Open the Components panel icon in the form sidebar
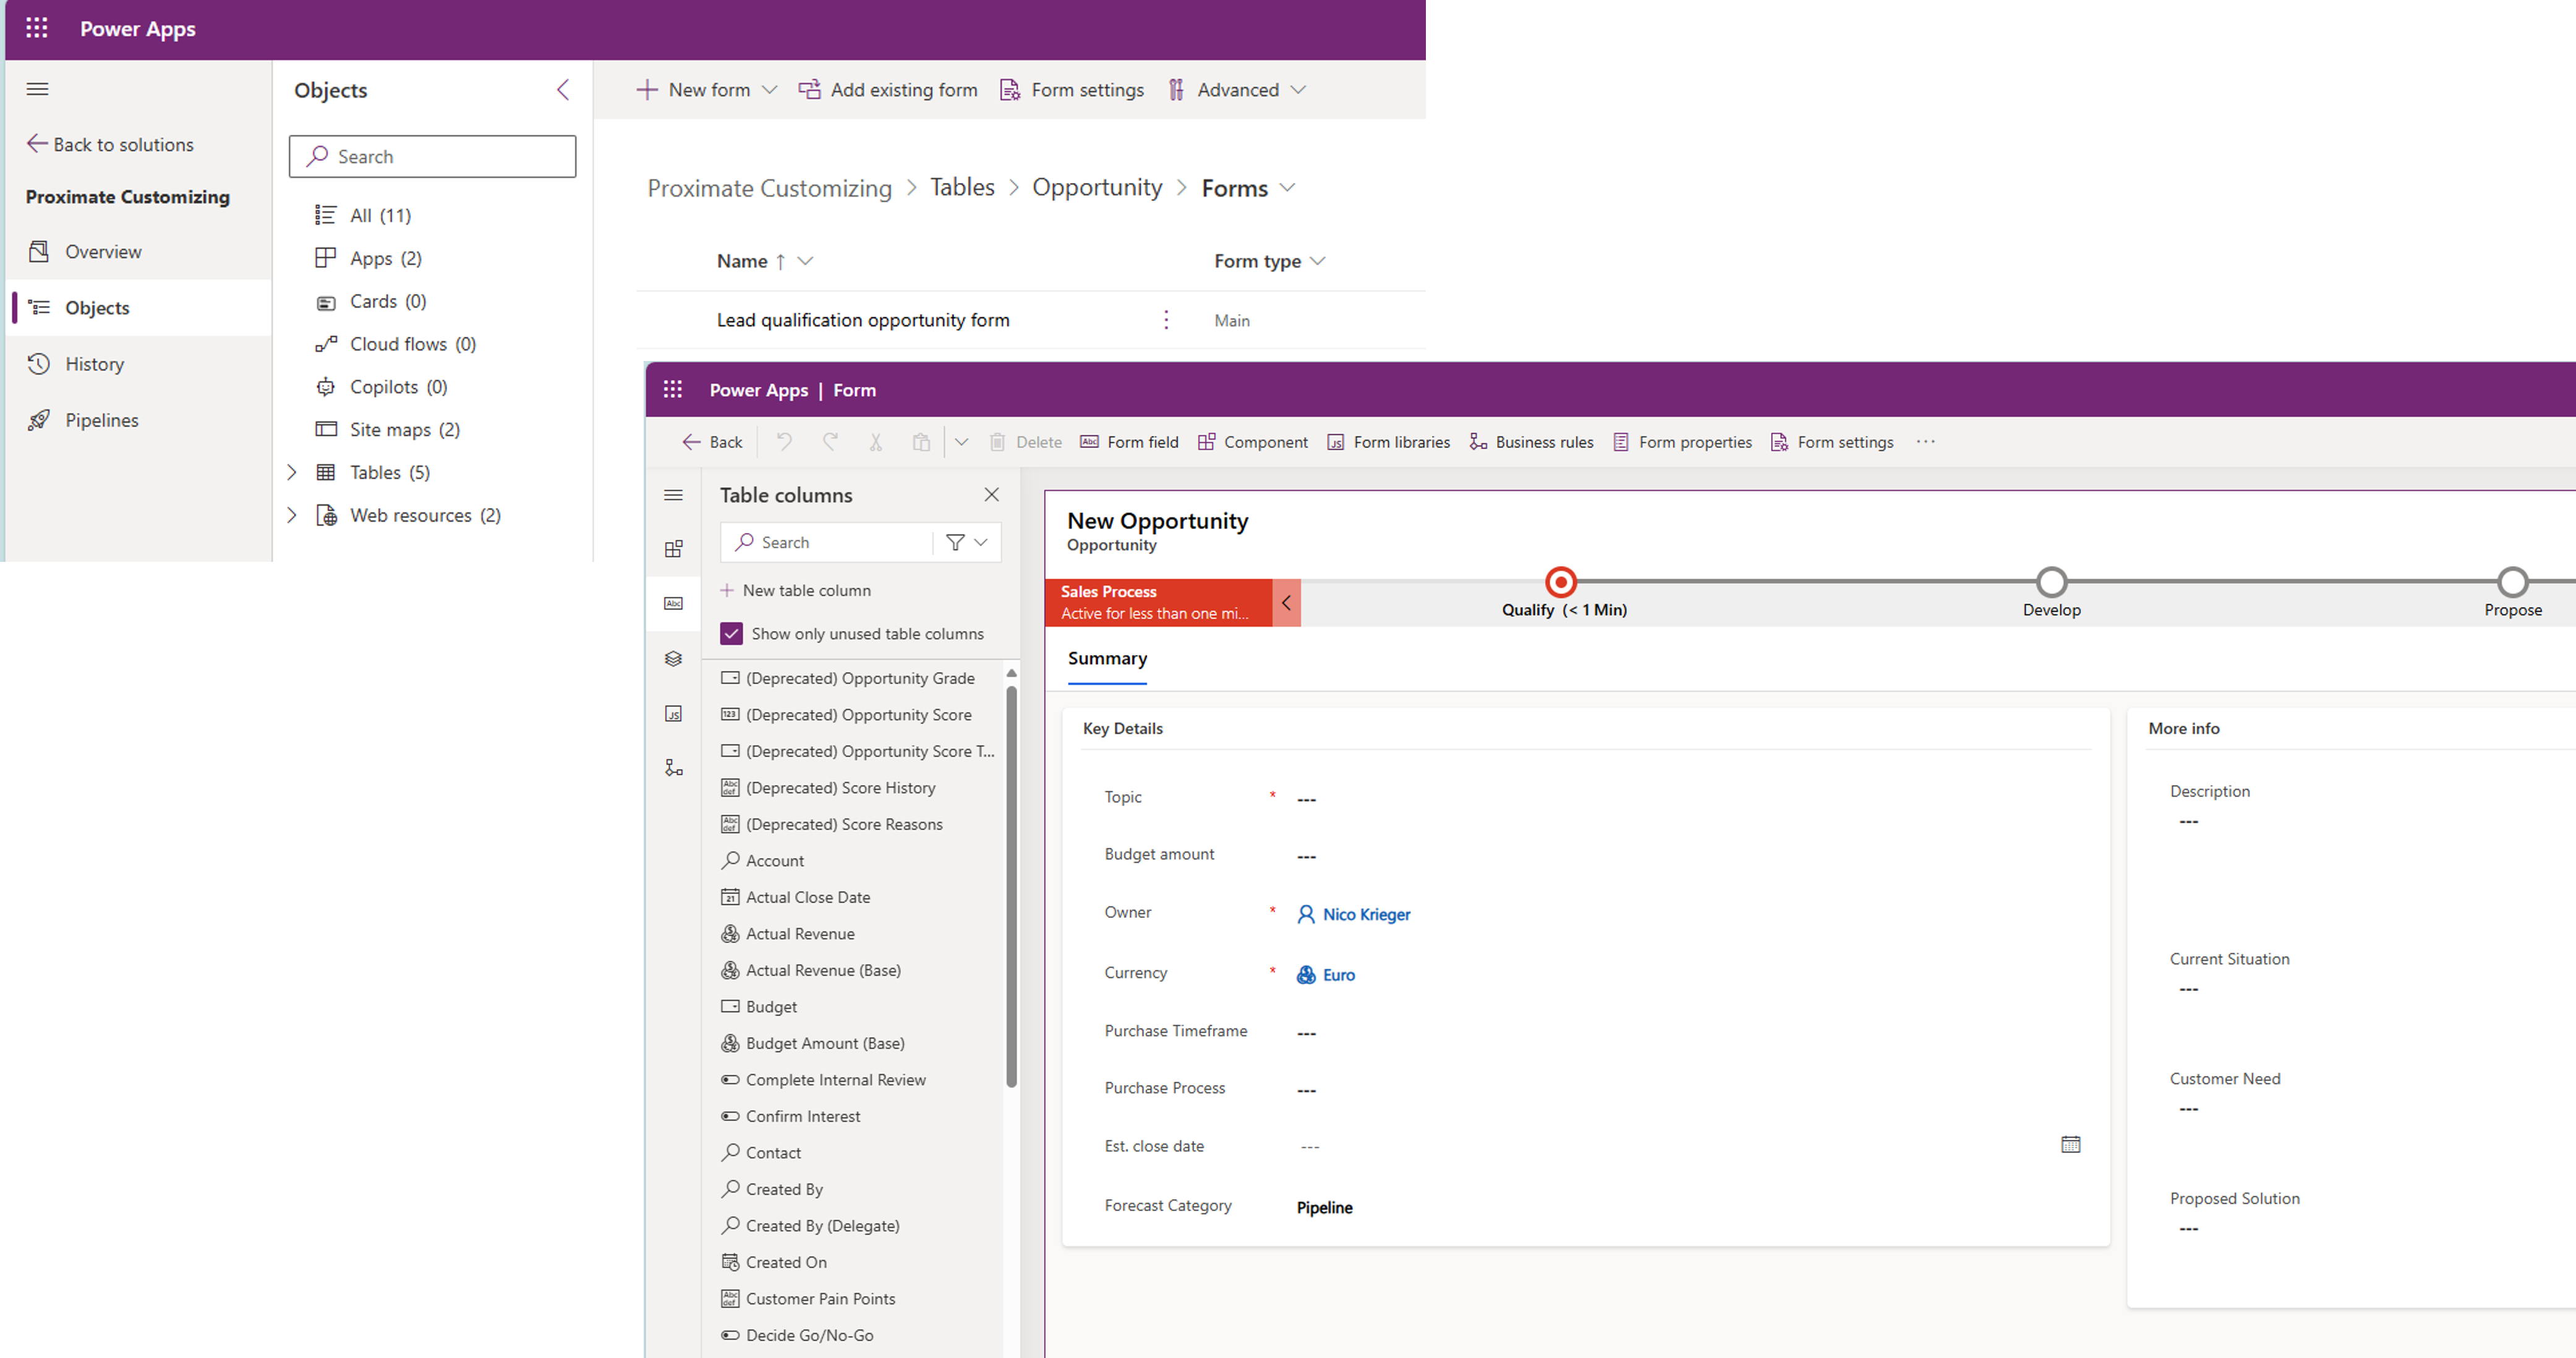 [674, 549]
